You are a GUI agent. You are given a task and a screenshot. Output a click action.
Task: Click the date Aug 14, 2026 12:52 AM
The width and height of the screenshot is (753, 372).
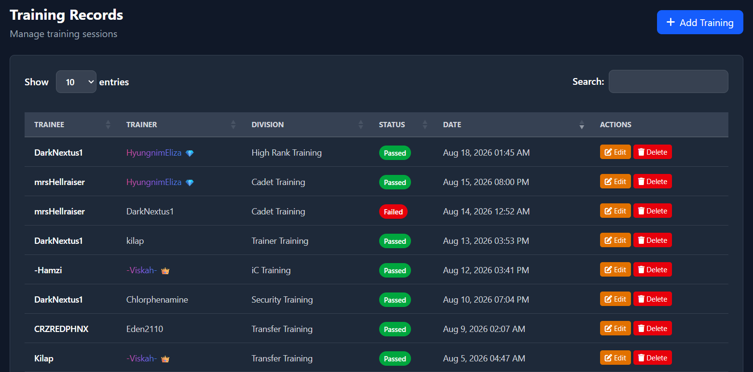click(x=486, y=212)
